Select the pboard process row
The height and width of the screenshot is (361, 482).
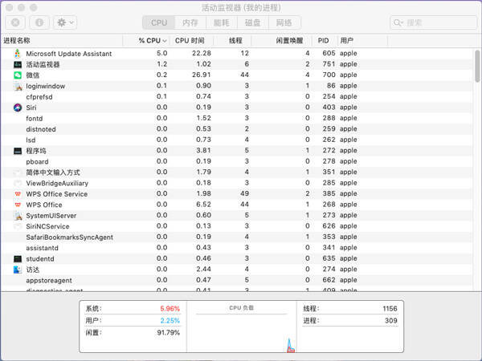tap(237, 161)
